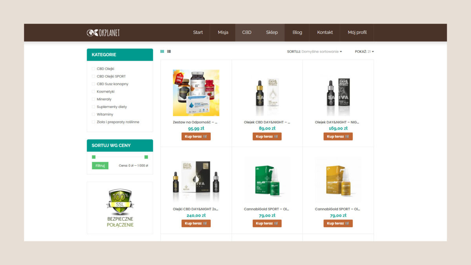
Task: Select the Kosmetyki category checkbox
Action: (x=93, y=91)
